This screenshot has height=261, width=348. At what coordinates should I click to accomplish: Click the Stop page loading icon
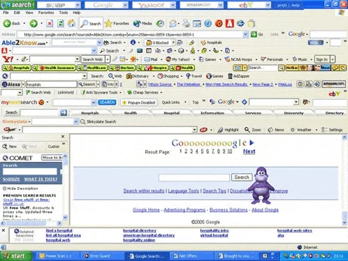50,23
